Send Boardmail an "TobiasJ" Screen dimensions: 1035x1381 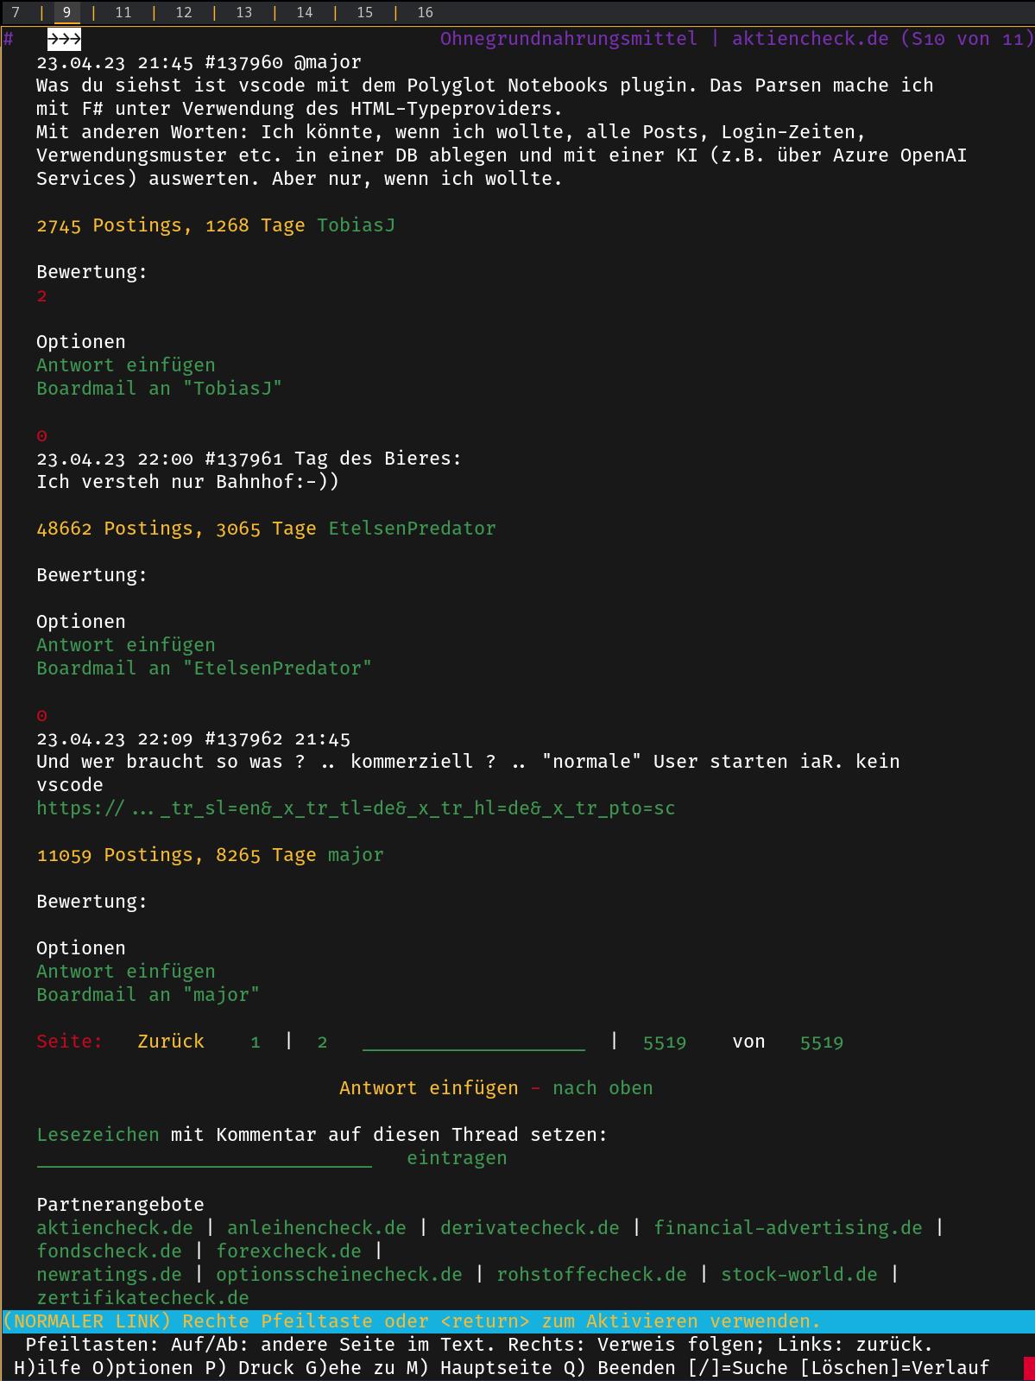coord(159,389)
